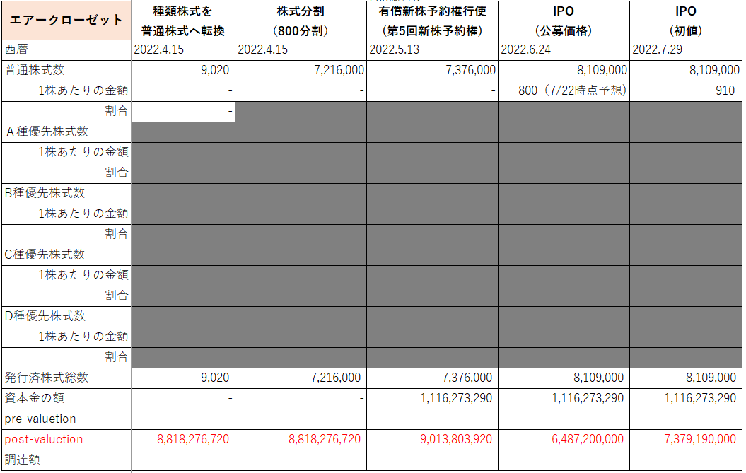
Task: Select post-valuetion 8,818,276,720 under 株式分割 column
Action: [325, 439]
